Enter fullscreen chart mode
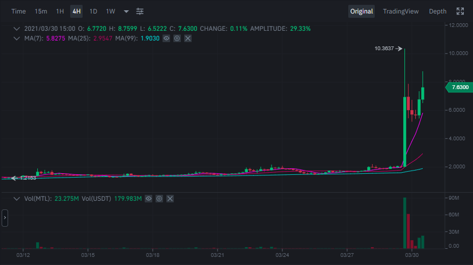This screenshot has width=473, height=265. tap(460, 11)
